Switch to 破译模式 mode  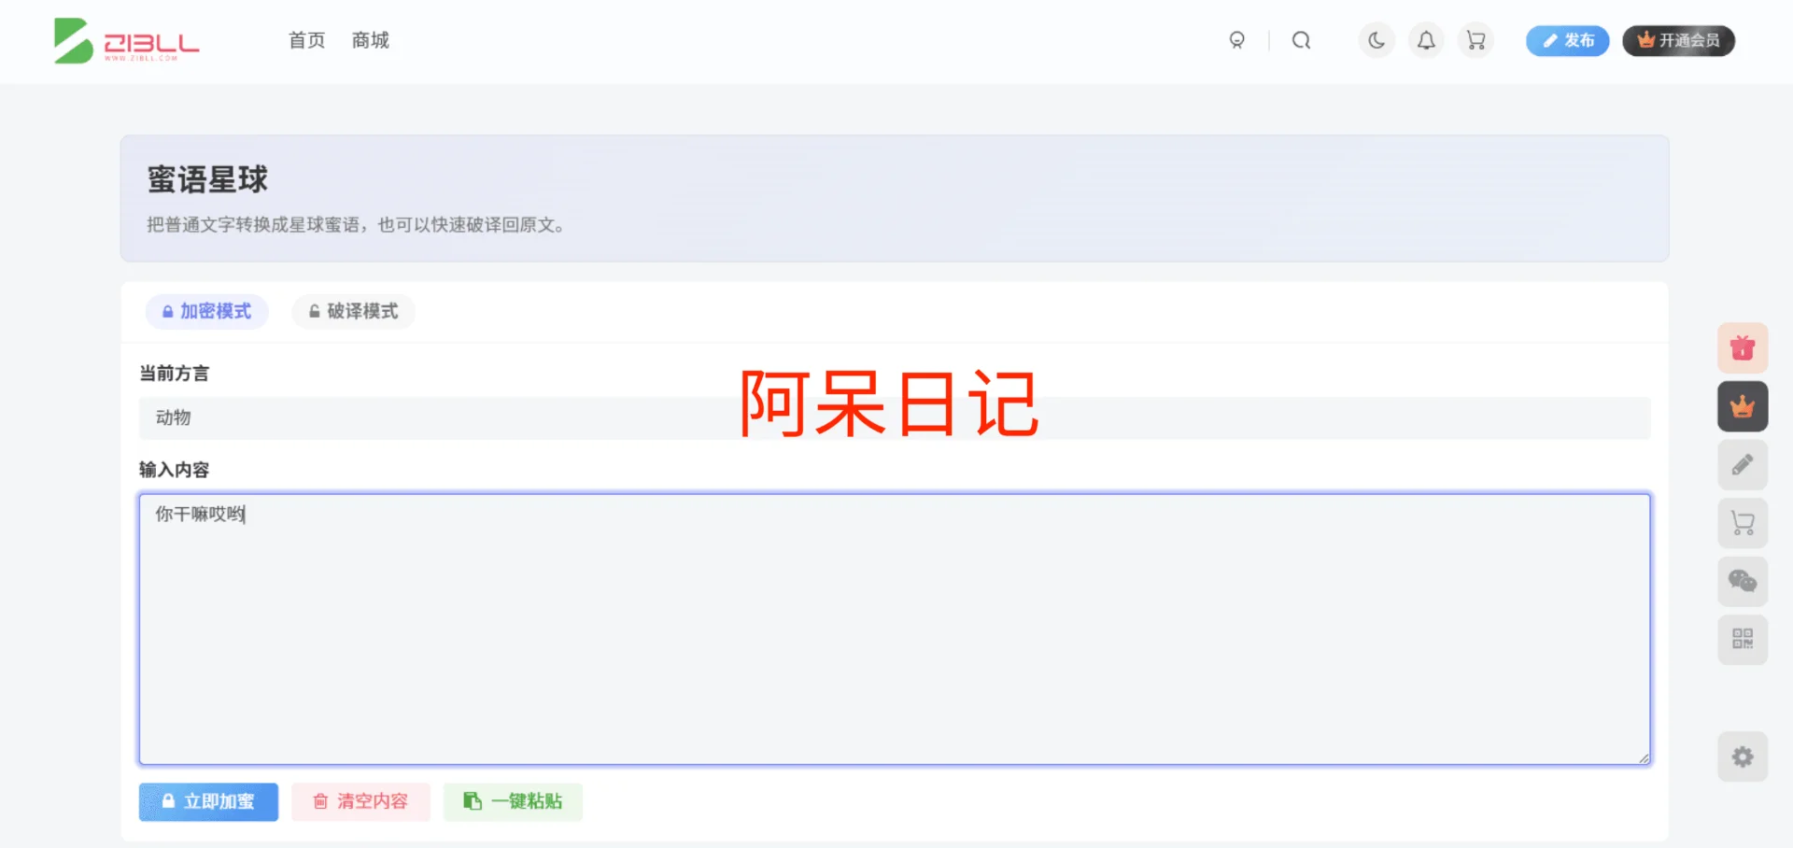point(353,311)
